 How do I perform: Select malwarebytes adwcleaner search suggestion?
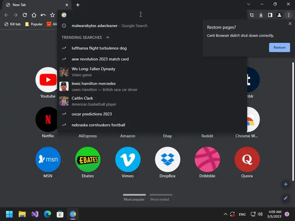152,26
